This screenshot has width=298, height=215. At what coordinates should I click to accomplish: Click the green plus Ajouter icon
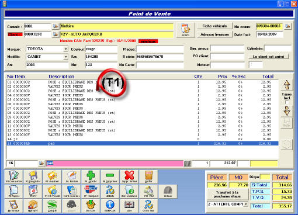tap(91, 176)
